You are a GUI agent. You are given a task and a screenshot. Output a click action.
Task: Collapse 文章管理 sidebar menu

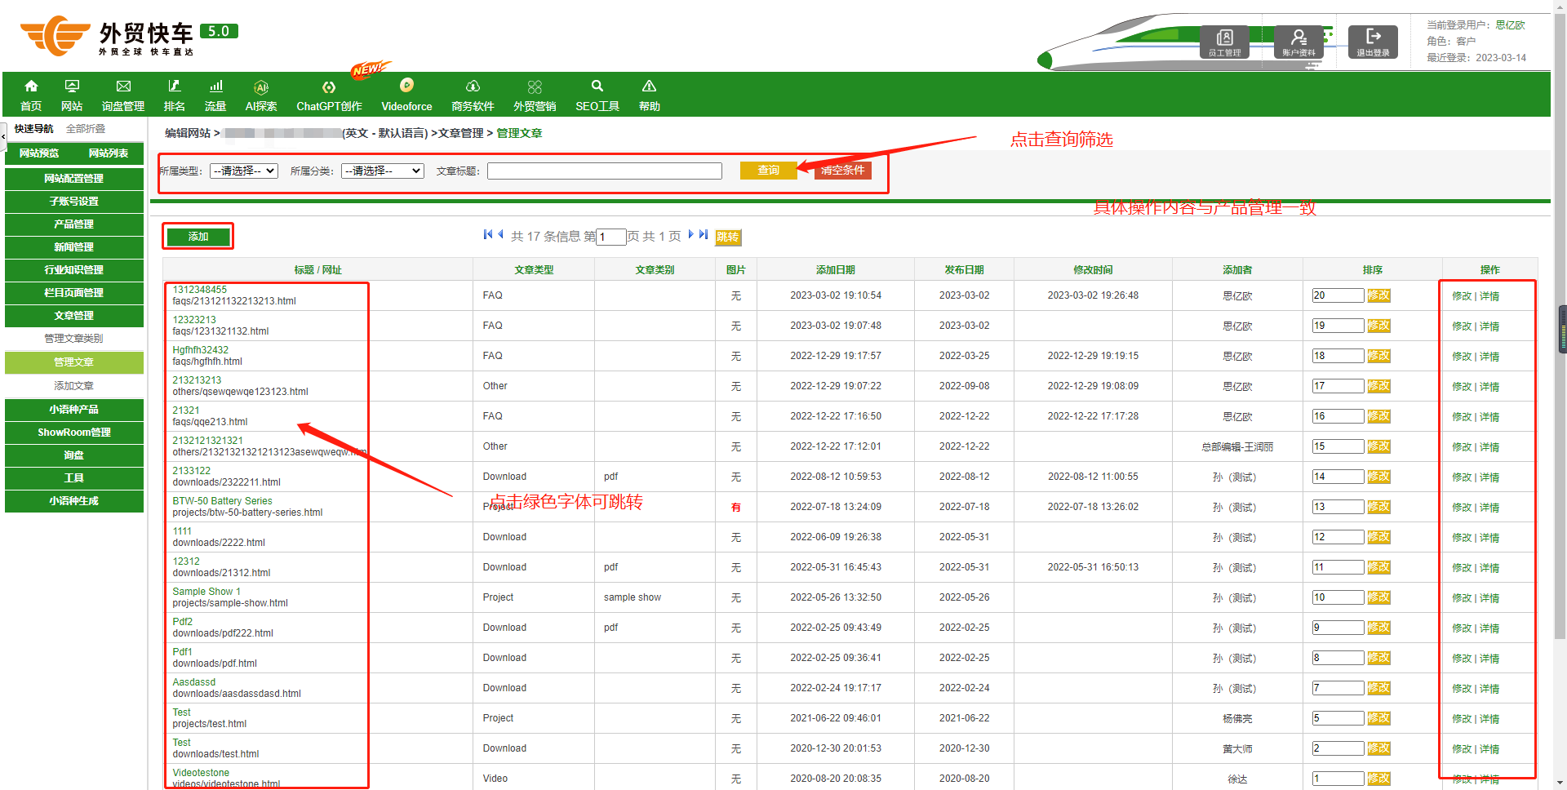74,316
